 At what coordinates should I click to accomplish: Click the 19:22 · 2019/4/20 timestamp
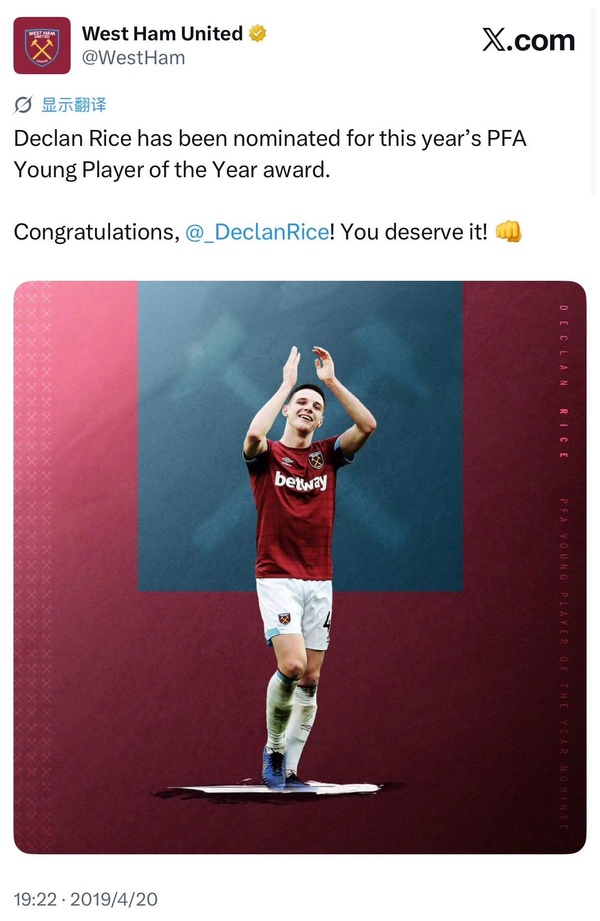point(86,899)
